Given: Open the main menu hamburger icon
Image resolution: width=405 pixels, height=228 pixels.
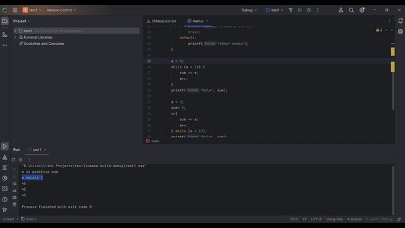Looking at the screenshot, I should (15, 10).
